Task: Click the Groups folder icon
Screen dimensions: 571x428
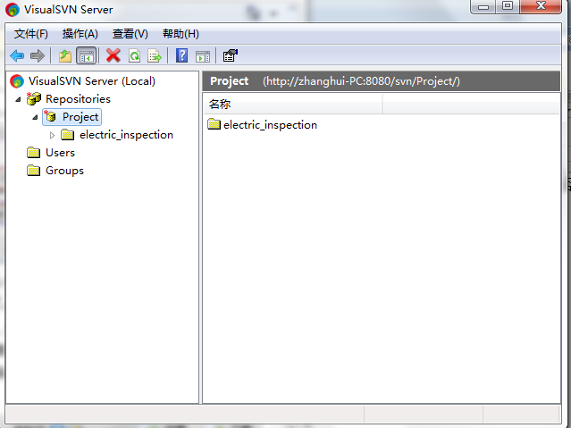Action: [33, 171]
